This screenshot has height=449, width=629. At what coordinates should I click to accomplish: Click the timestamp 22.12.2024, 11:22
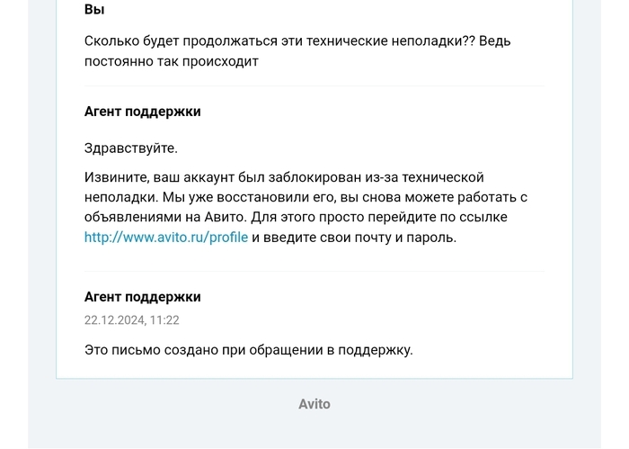click(131, 320)
